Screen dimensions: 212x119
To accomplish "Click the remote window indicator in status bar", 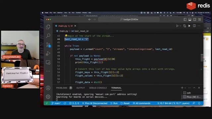I will pyautogui.click(x=47, y=103).
